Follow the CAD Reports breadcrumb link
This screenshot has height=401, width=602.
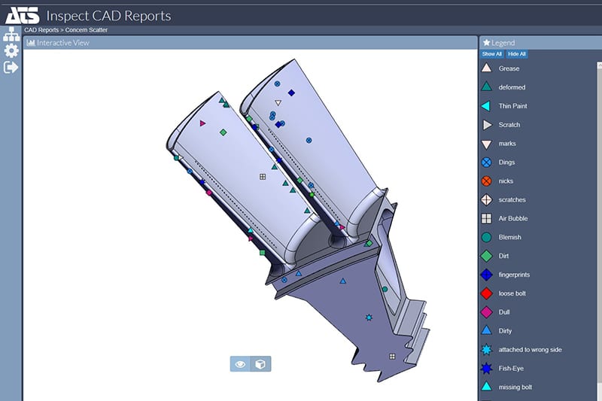[x=41, y=30]
